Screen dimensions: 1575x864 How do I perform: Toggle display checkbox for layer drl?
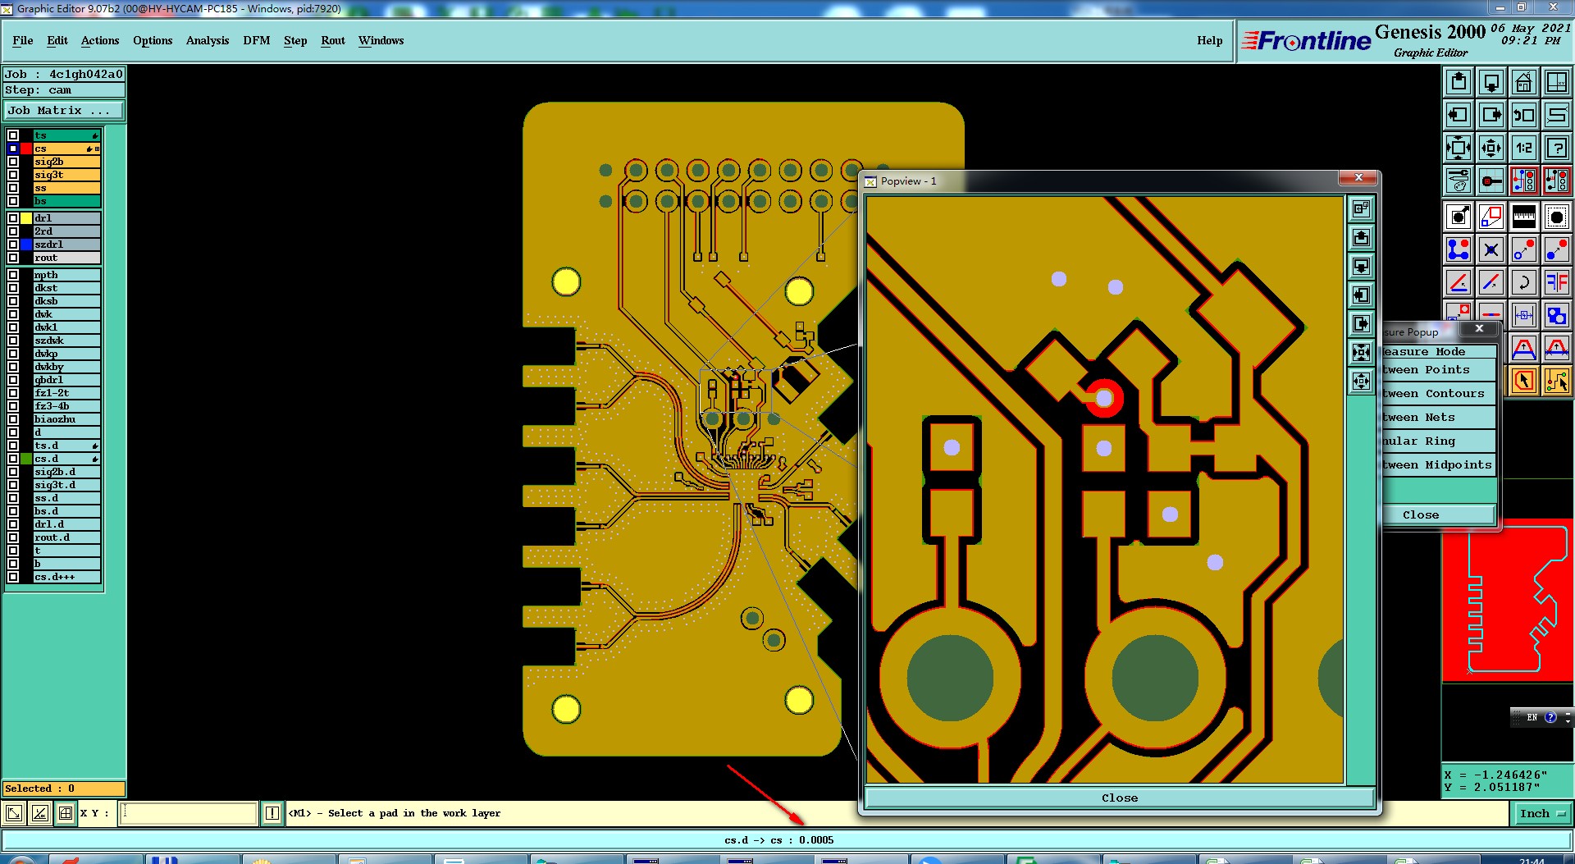(x=13, y=218)
